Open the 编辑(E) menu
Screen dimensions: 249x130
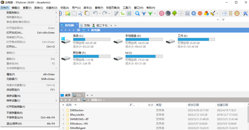pyautogui.click(x=16, y=8)
